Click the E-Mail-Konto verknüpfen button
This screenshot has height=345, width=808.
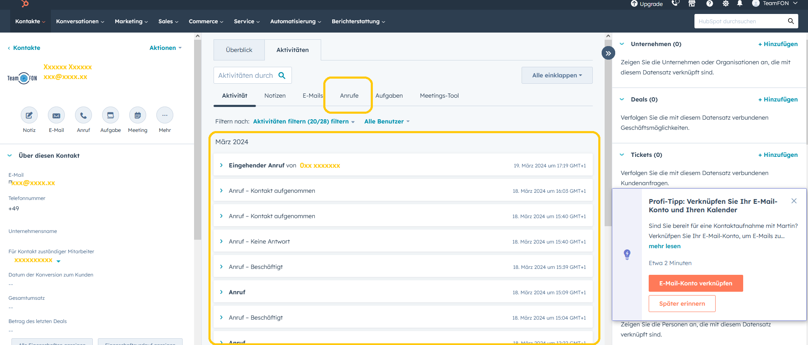696,283
